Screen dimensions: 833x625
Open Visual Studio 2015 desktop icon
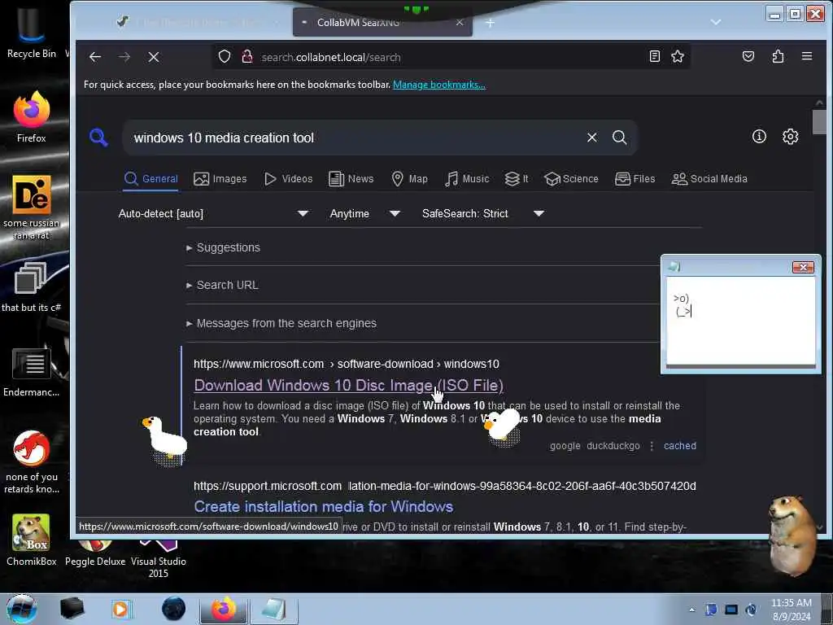coord(159,558)
